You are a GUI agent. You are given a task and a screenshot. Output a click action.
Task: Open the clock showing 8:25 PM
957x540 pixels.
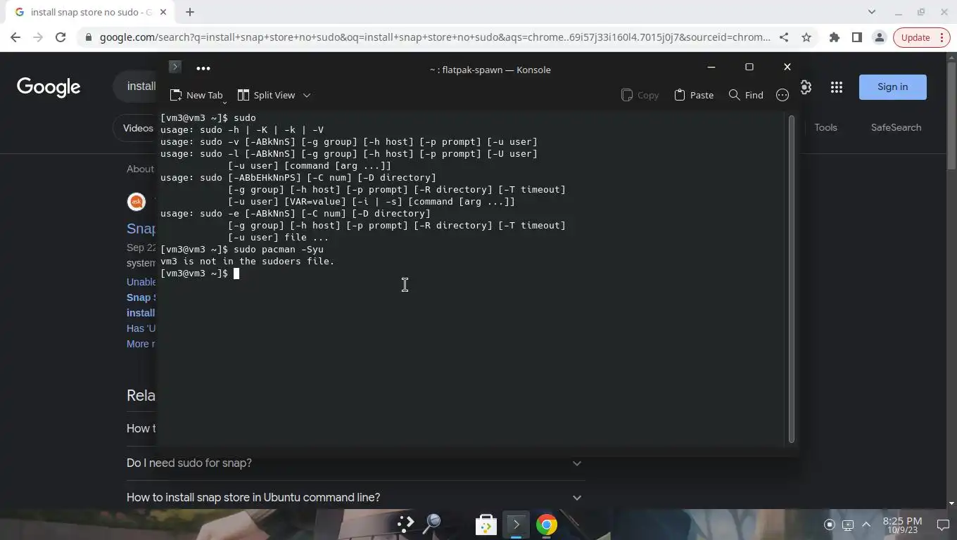[x=902, y=525]
